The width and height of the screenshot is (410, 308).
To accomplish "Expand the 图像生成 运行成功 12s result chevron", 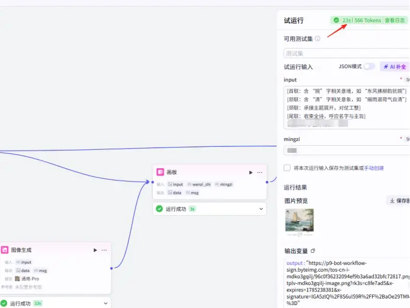I will click(106, 303).
